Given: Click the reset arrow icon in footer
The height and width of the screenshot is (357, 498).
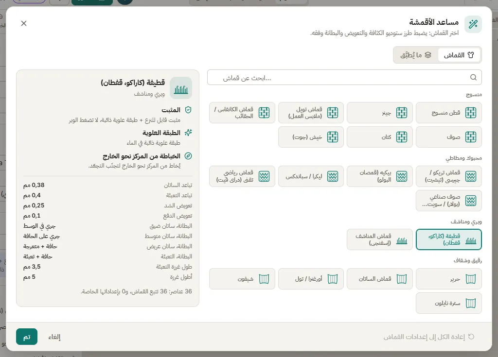Looking at the screenshot, I should click(471, 337).
